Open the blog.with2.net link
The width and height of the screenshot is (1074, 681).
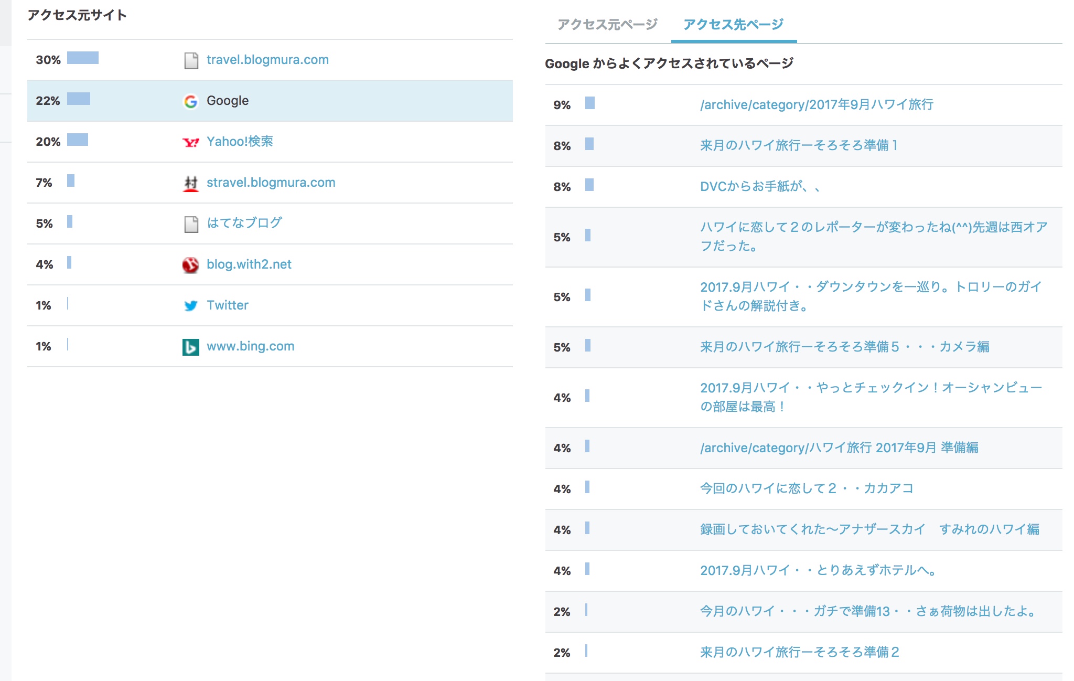click(x=249, y=264)
